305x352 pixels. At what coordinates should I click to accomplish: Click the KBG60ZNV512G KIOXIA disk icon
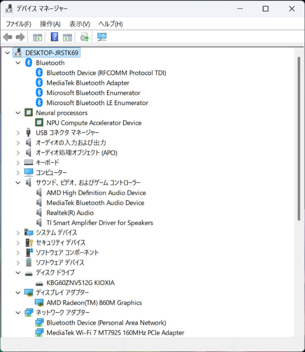(x=39, y=283)
